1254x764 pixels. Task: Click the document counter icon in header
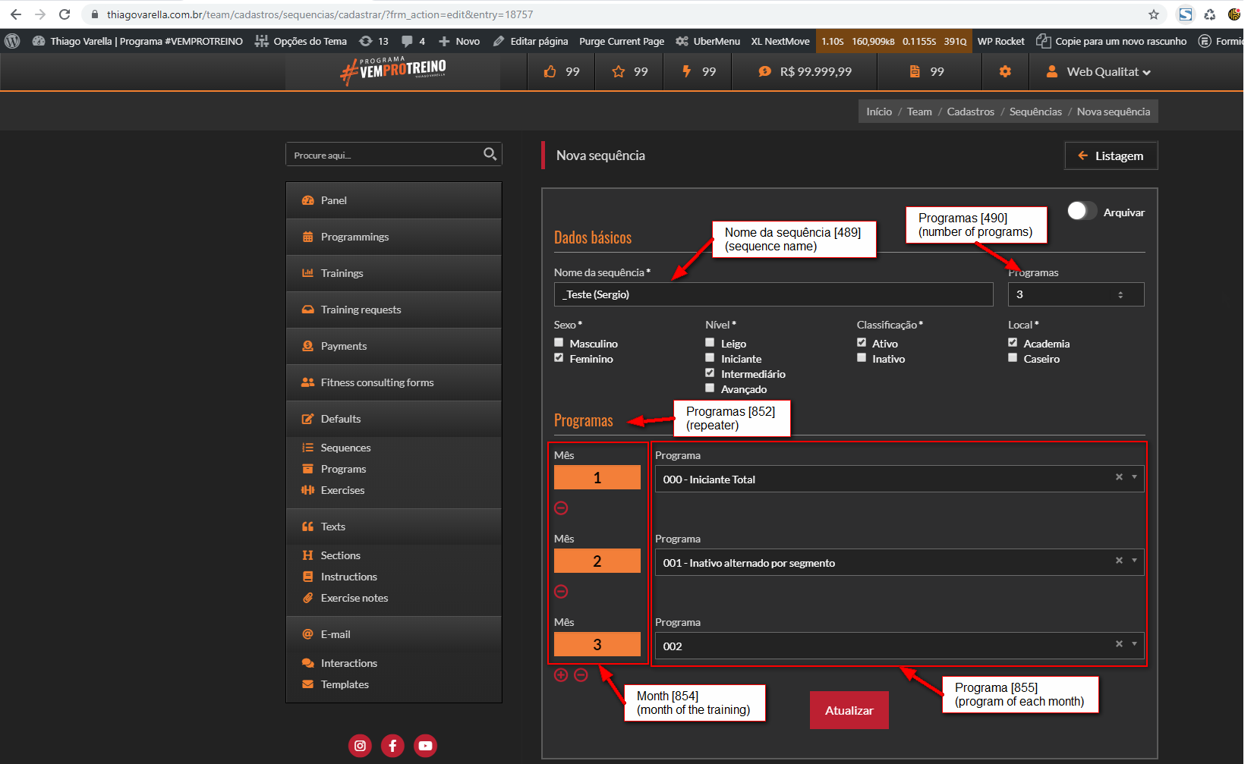915,71
